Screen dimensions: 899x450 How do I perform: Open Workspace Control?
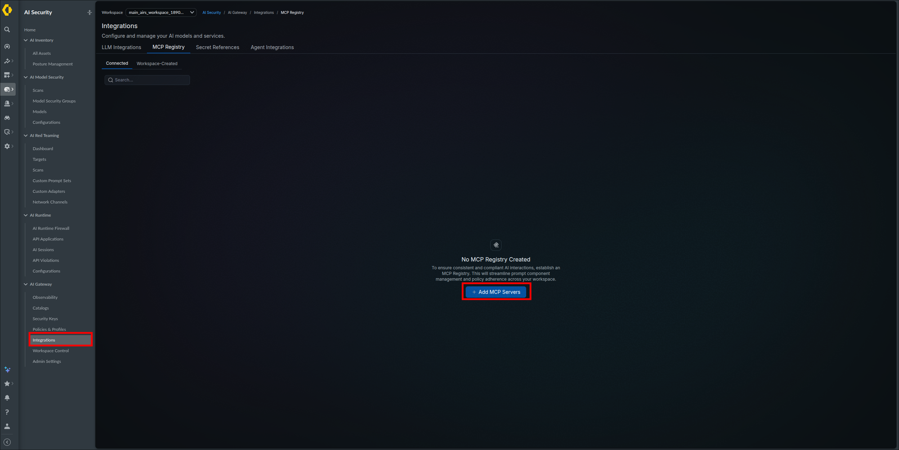51,351
